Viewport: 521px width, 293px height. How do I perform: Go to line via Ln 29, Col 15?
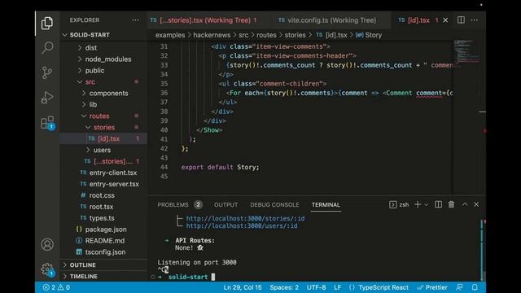(x=243, y=287)
